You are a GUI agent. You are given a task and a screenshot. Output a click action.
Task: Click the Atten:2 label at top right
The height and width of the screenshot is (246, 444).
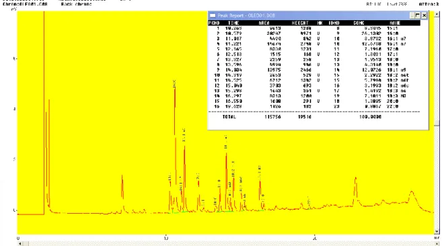[x=429, y=4]
